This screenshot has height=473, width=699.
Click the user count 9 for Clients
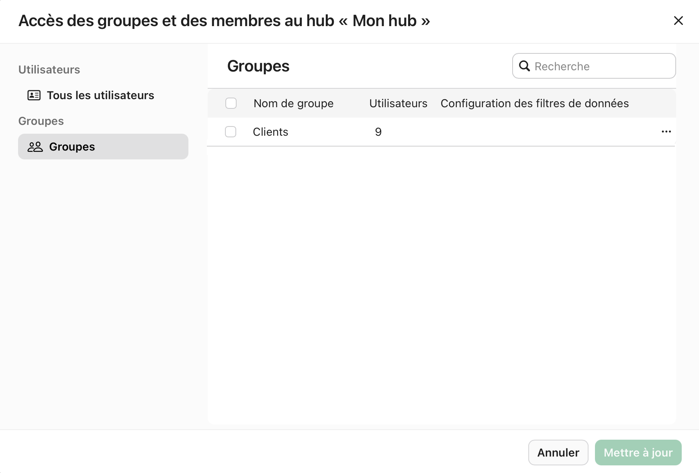pyautogui.click(x=378, y=131)
